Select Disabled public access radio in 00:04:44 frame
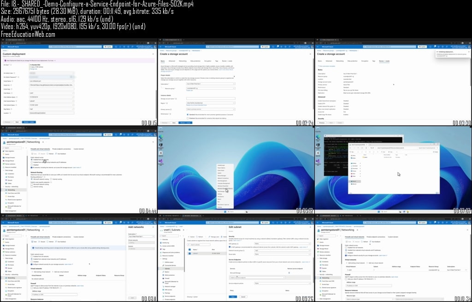The image size is (472, 302). pyautogui.click(x=32, y=165)
